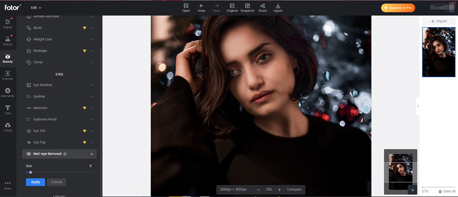Import a new image

click(439, 21)
